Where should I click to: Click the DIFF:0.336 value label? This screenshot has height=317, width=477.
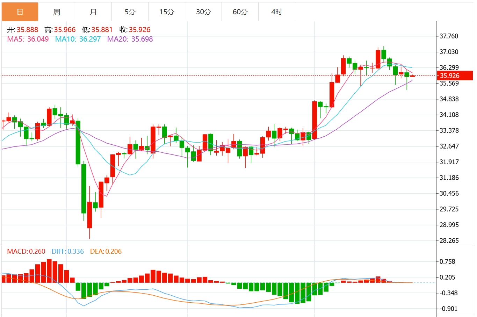(68, 251)
